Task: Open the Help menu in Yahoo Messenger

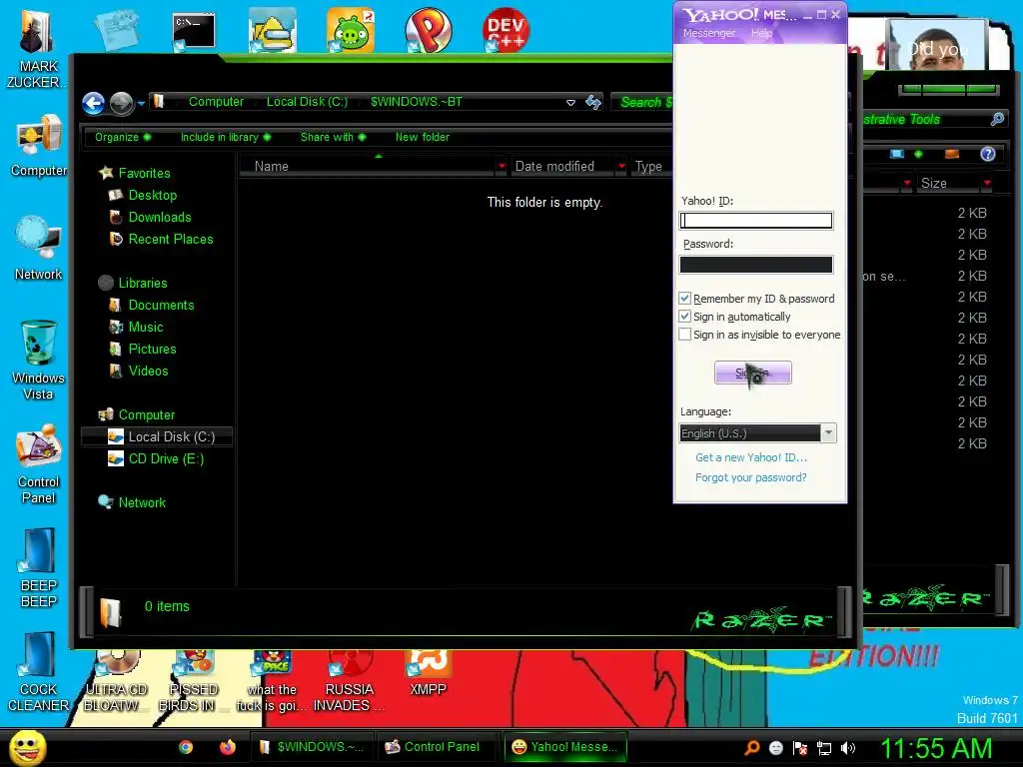Action: pyautogui.click(x=760, y=33)
